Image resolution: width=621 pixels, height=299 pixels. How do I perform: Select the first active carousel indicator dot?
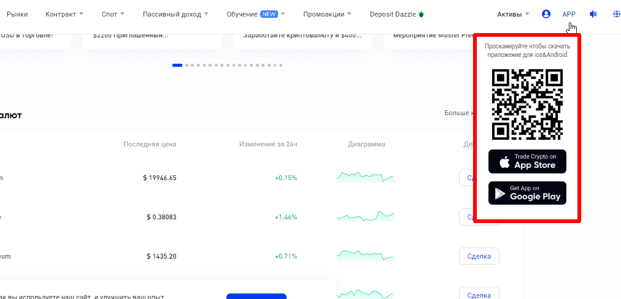coord(177,65)
